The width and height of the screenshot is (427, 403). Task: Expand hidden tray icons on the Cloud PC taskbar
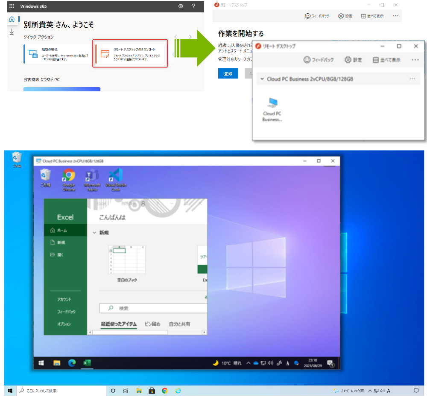249,363
